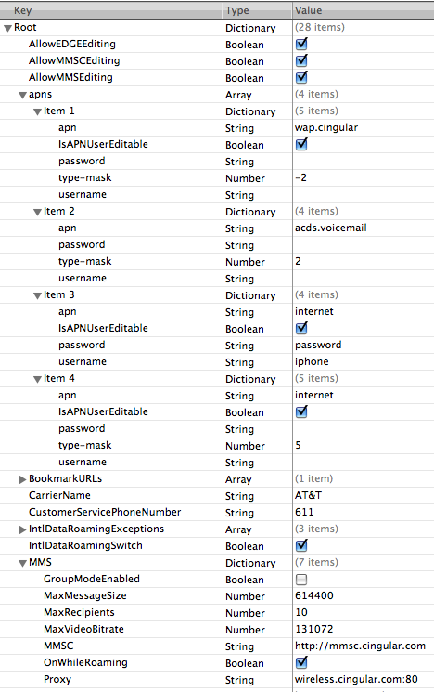Image resolution: width=434 pixels, height=692 pixels.
Task: Click the BookmarkURLs value (1 item)
Action: coord(313,479)
